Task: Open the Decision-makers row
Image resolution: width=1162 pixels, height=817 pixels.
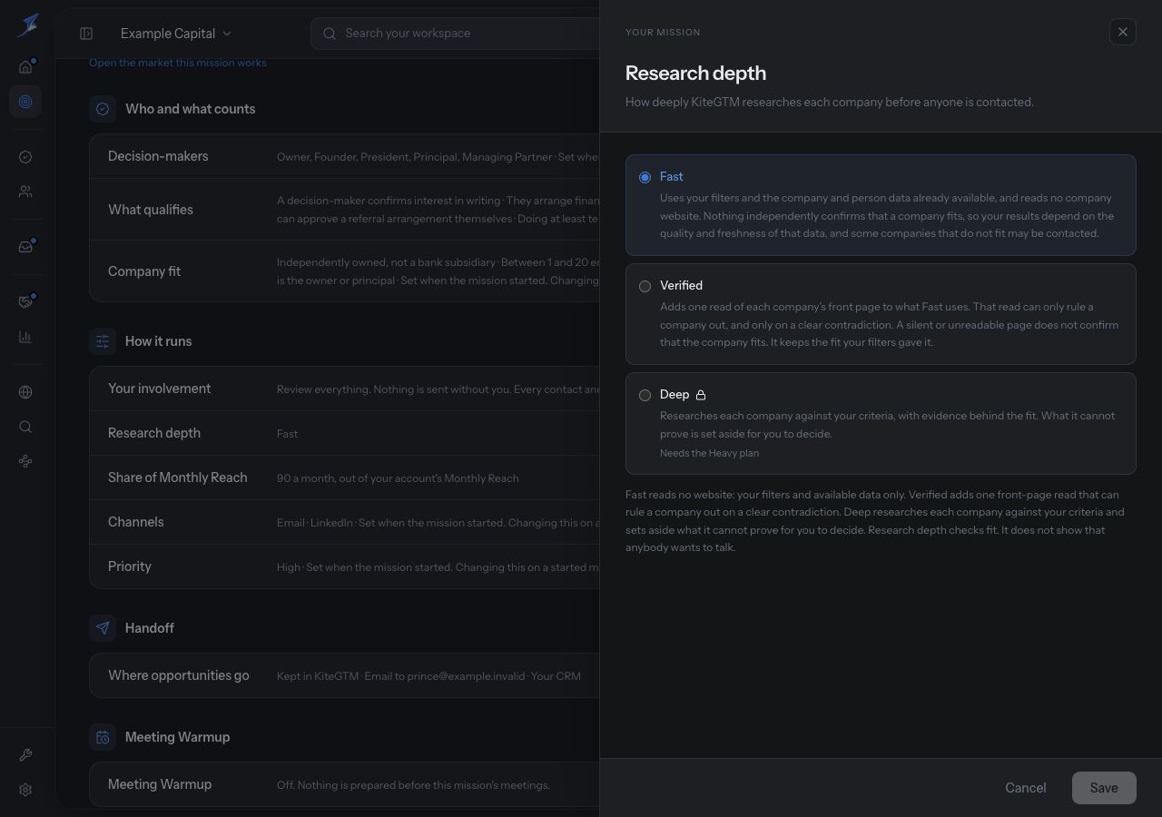Action: point(345,156)
